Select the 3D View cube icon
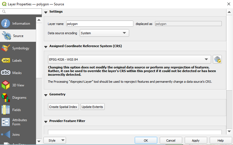 [x=6, y=85]
